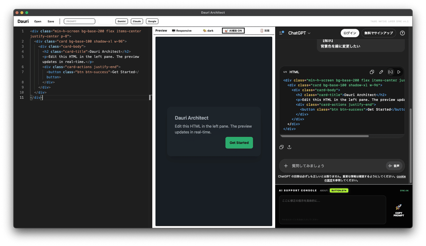
Task: Click the share icon below the ChatGPT response
Action: click(x=289, y=147)
